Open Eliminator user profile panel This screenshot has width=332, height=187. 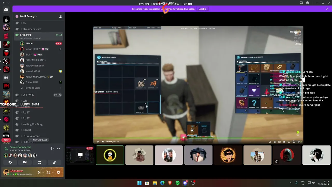pos(19,172)
